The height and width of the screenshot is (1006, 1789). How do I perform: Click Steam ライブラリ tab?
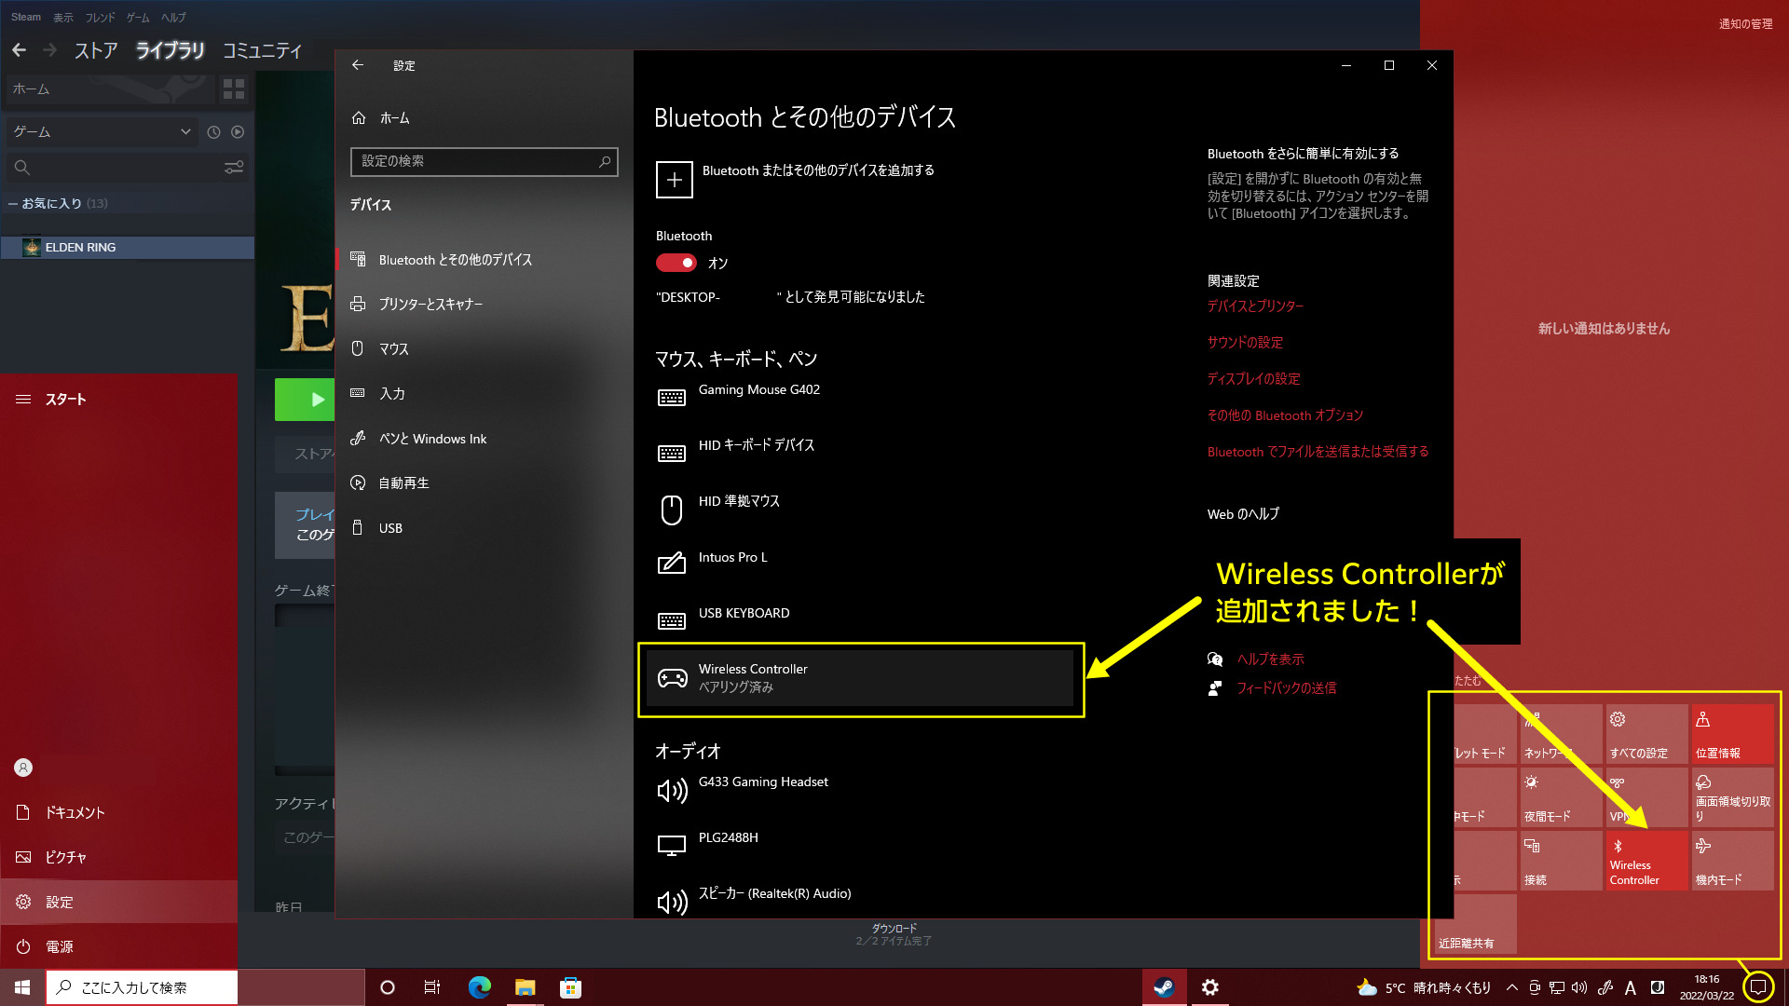(170, 50)
